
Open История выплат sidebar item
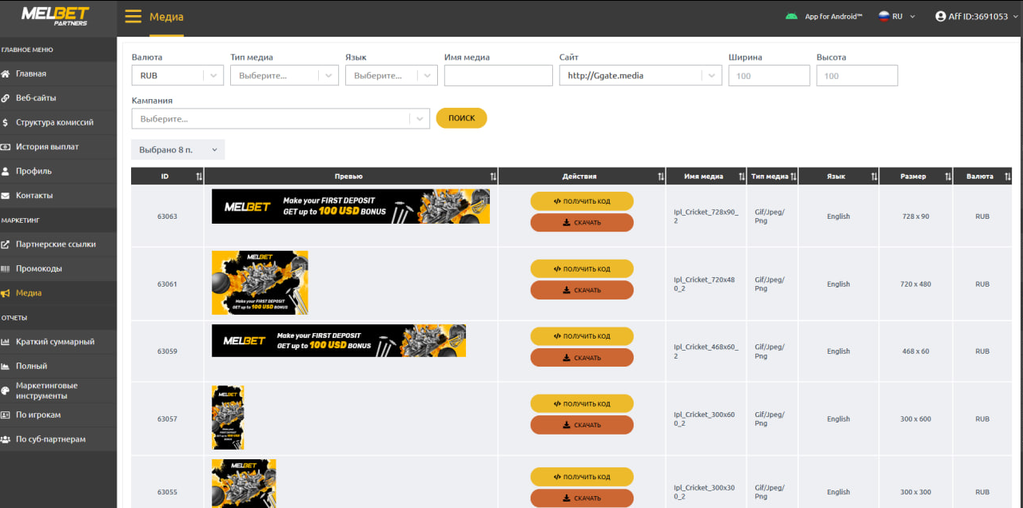(47, 147)
